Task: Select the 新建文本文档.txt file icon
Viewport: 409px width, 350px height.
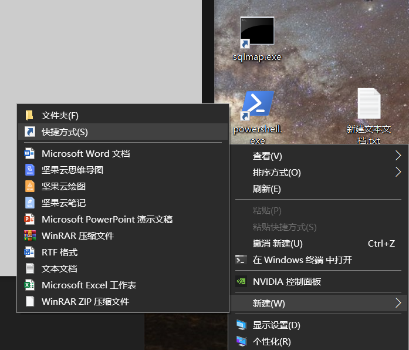Action: (x=369, y=103)
